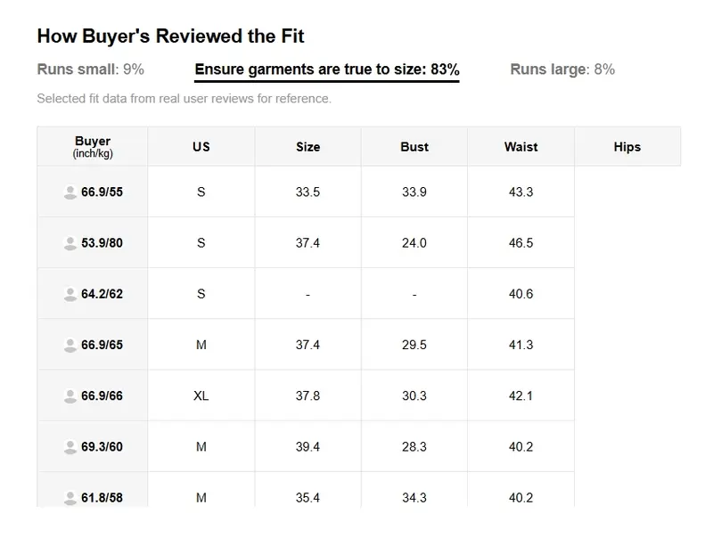713x538 pixels.
Task: Switch to Runs large 8% tab
Action: tap(562, 69)
